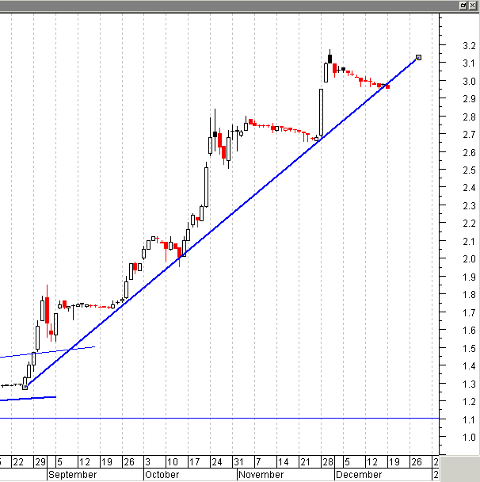Screen dimensions: 480x482
Task: Click the 1.3 price label on the scale
Action: tap(469, 384)
